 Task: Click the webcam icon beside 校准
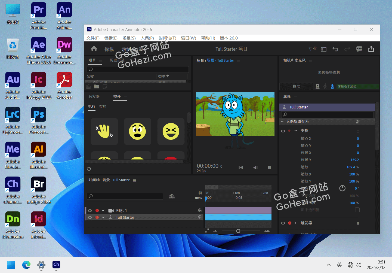[317, 86]
